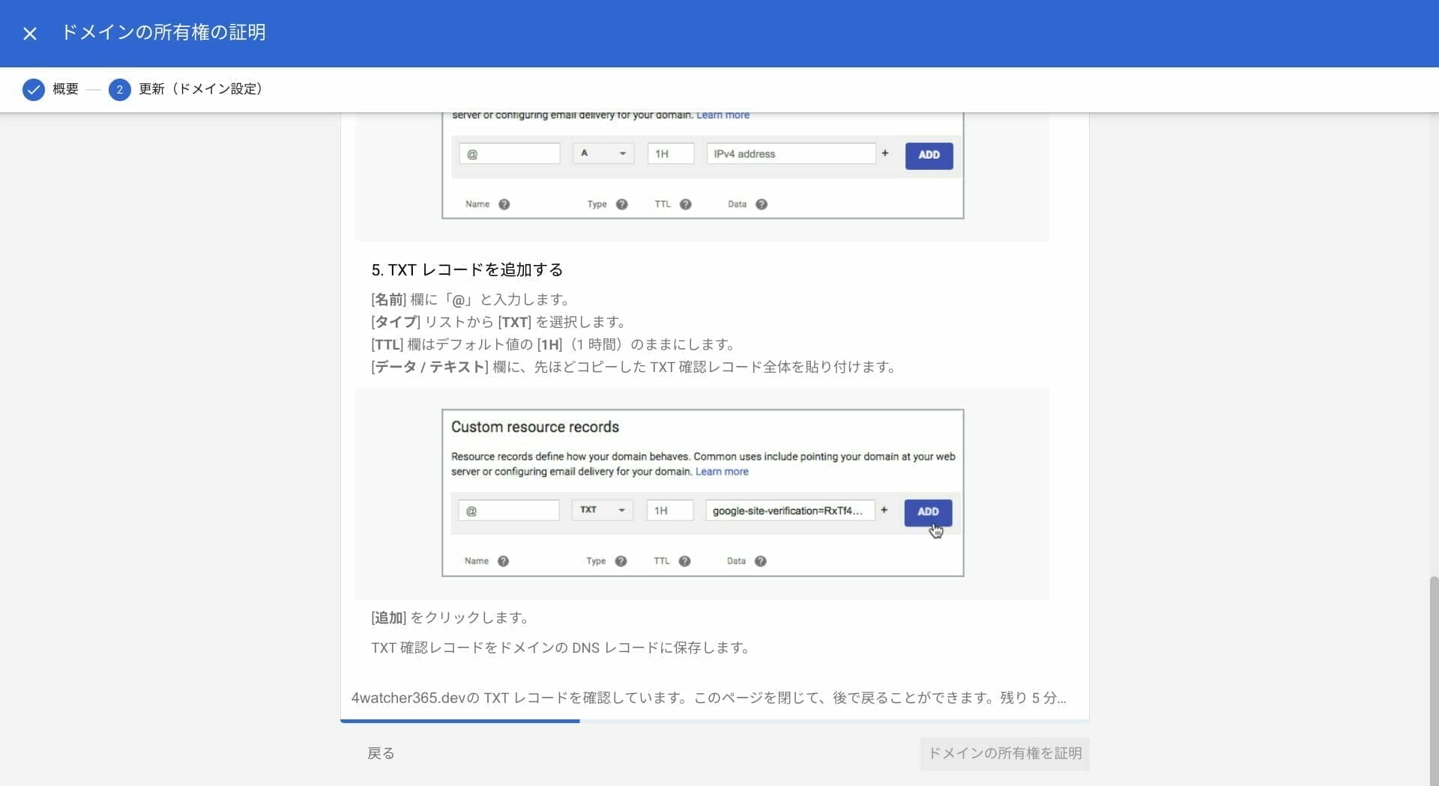Click ADD button in the TXT record screenshot

click(x=928, y=512)
